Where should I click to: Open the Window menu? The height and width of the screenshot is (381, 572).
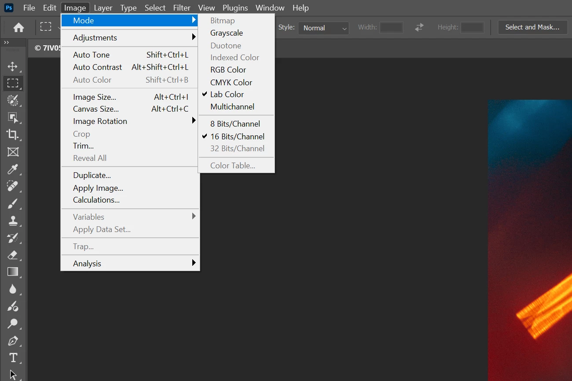[270, 7]
